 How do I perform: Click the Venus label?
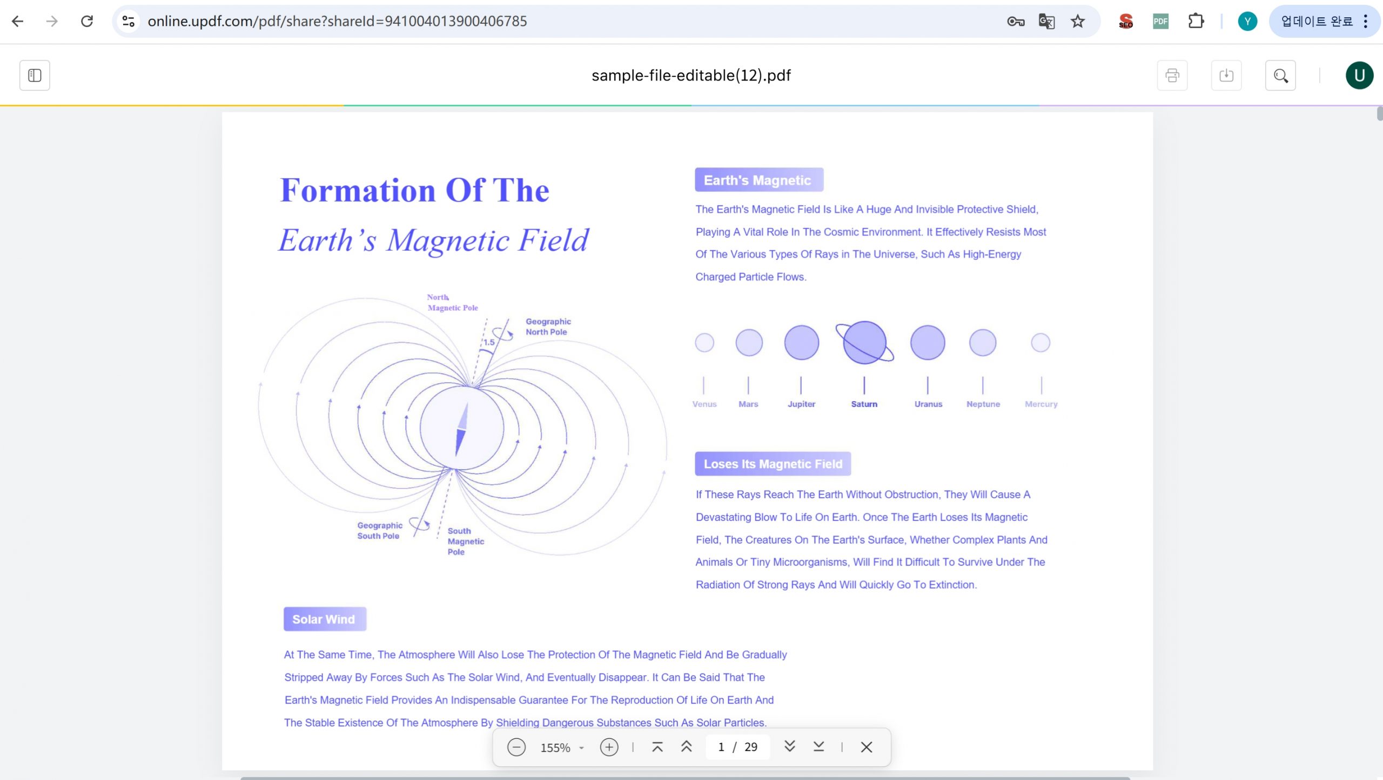pyautogui.click(x=704, y=404)
